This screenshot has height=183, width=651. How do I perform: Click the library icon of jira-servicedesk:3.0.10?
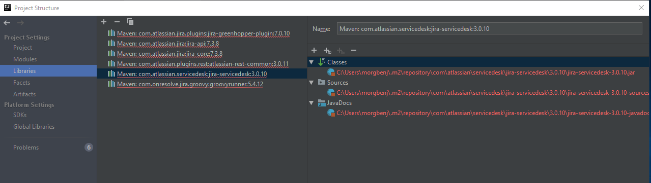111,74
